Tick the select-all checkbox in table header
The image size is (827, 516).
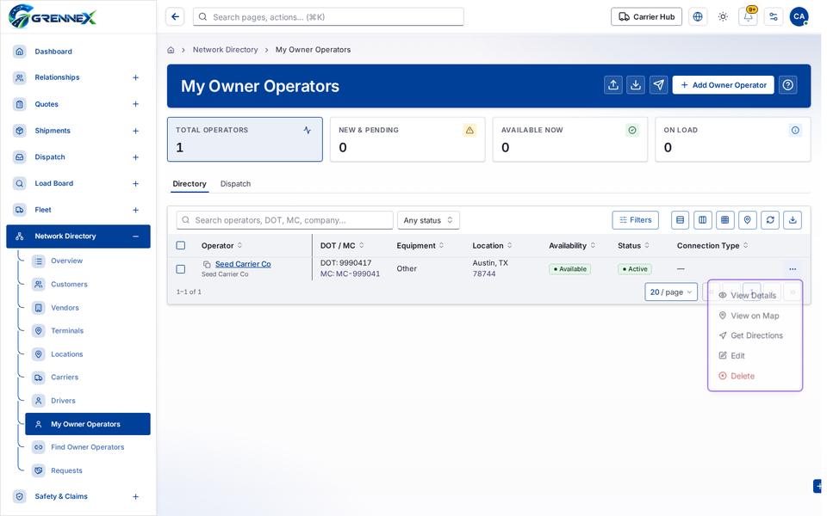[x=181, y=245]
